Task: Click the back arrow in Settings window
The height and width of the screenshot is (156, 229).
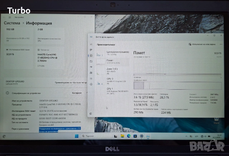Action: [x=4, y=17]
